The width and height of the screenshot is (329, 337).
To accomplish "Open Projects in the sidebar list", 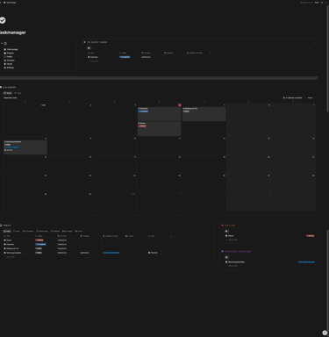I will tap(9, 53).
